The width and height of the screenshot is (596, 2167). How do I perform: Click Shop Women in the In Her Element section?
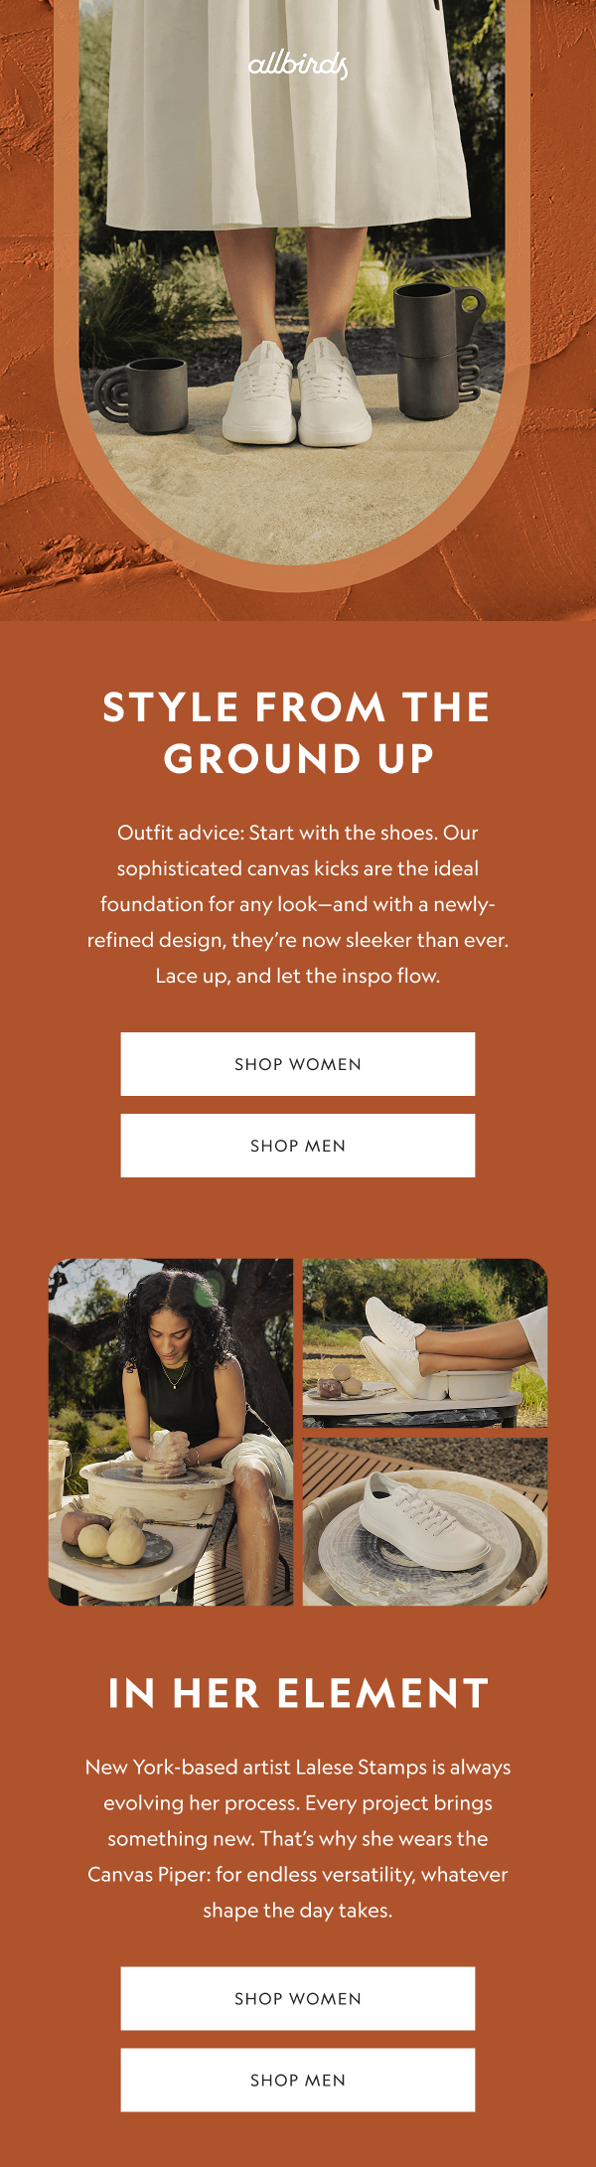[298, 1998]
